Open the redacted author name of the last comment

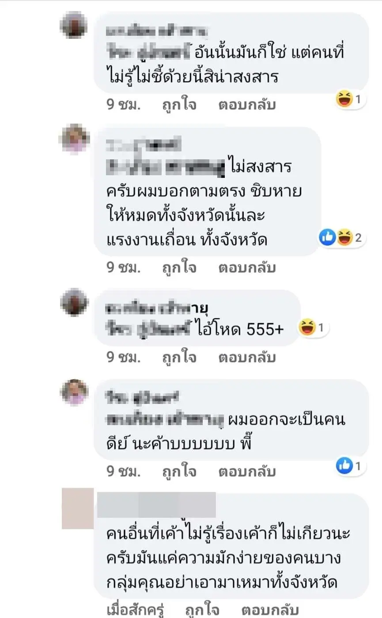[156, 505]
